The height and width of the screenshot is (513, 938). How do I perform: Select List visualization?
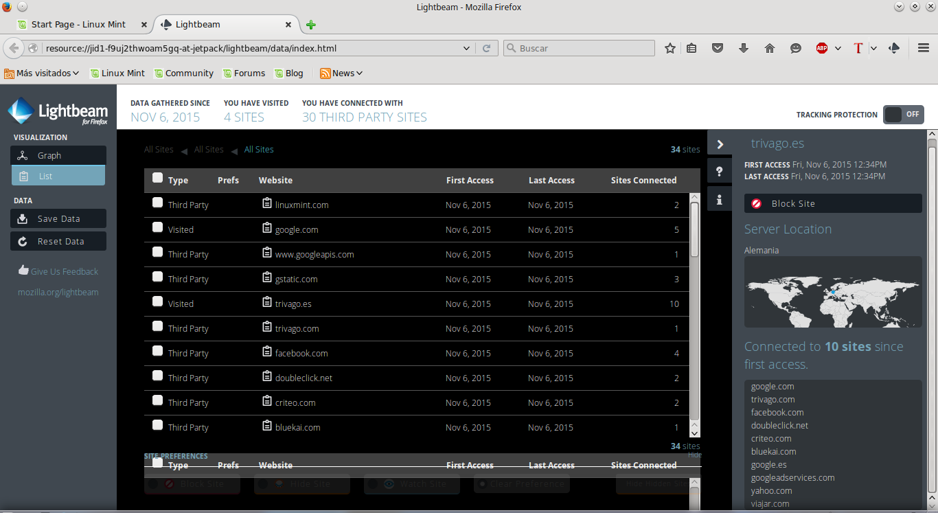(x=58, y=176)
